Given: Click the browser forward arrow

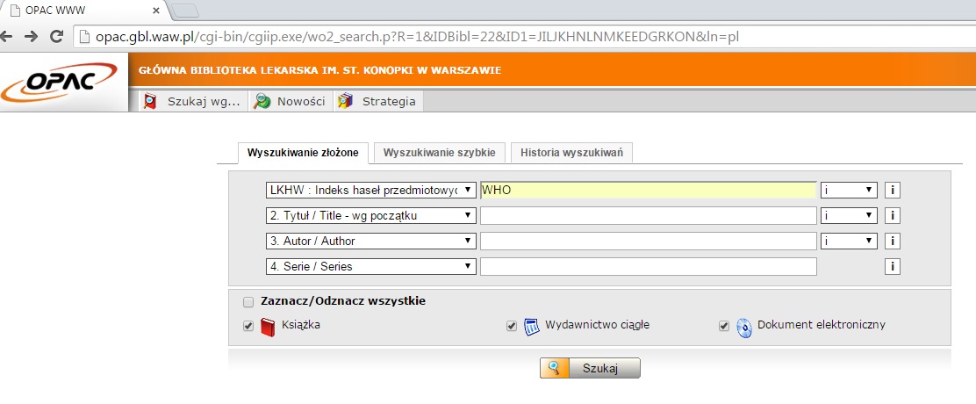Looking at the screenshot, I should coord(31,37).
